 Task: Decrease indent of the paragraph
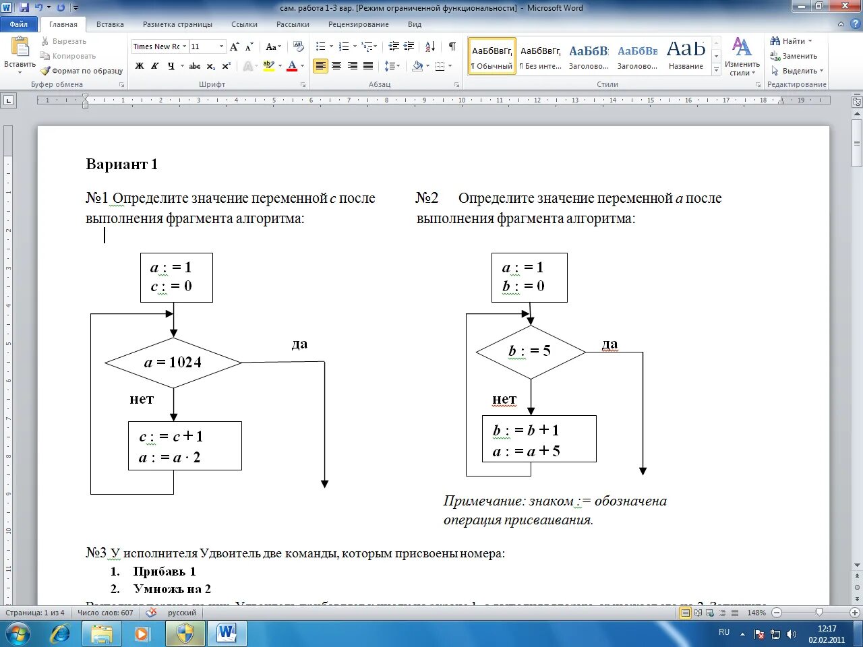pyautogui.click(x=394, y=47)
